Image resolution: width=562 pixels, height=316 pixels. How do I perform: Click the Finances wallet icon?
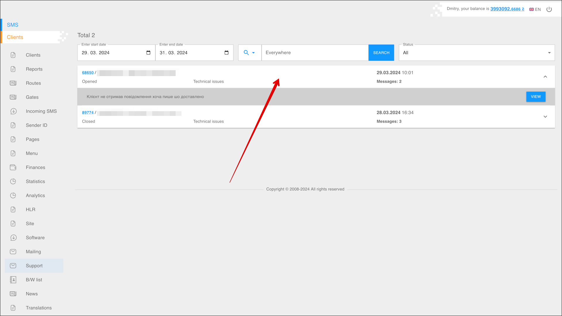[13, 167]
